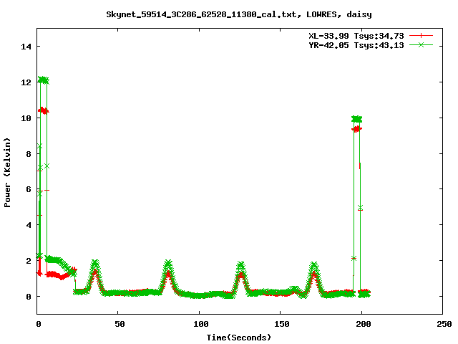This screenshot has width=458, height=344.
Task: Click the Power (Kelvin) y-axis label
Action: [x=7, y=173]
